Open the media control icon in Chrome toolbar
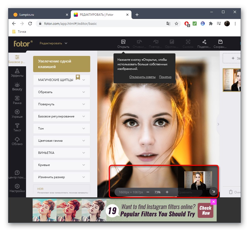The height and width of the screenshot is (231, 249). tap(219, 24)
